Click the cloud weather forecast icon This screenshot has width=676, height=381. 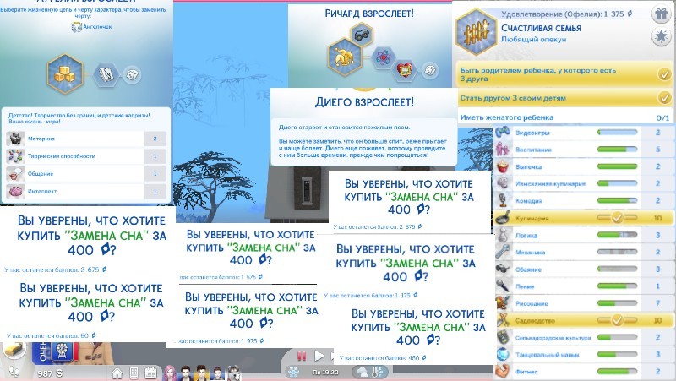pyautogui.click(x=362, y=372)
